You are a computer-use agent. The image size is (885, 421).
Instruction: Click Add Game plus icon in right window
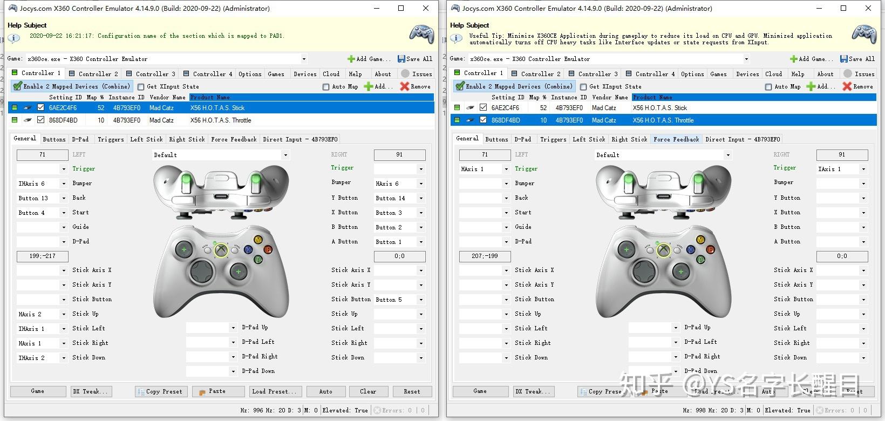[794, 59]
